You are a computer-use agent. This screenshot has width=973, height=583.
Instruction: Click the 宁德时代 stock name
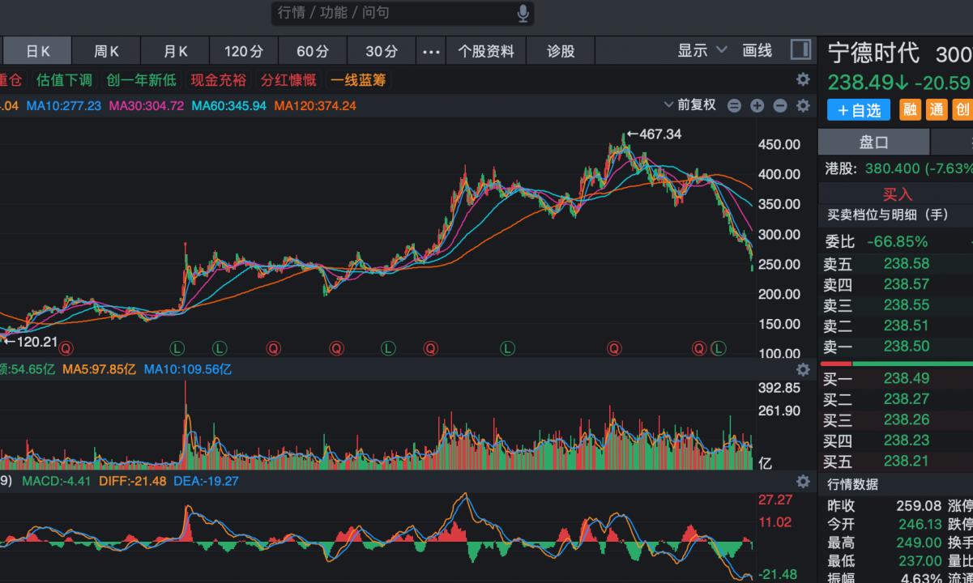click(873, 53)
